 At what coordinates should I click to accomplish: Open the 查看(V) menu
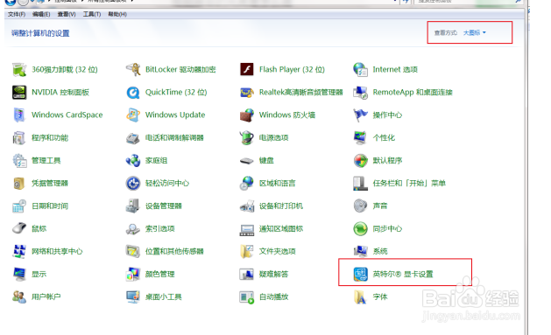click(x=67, y=14)
